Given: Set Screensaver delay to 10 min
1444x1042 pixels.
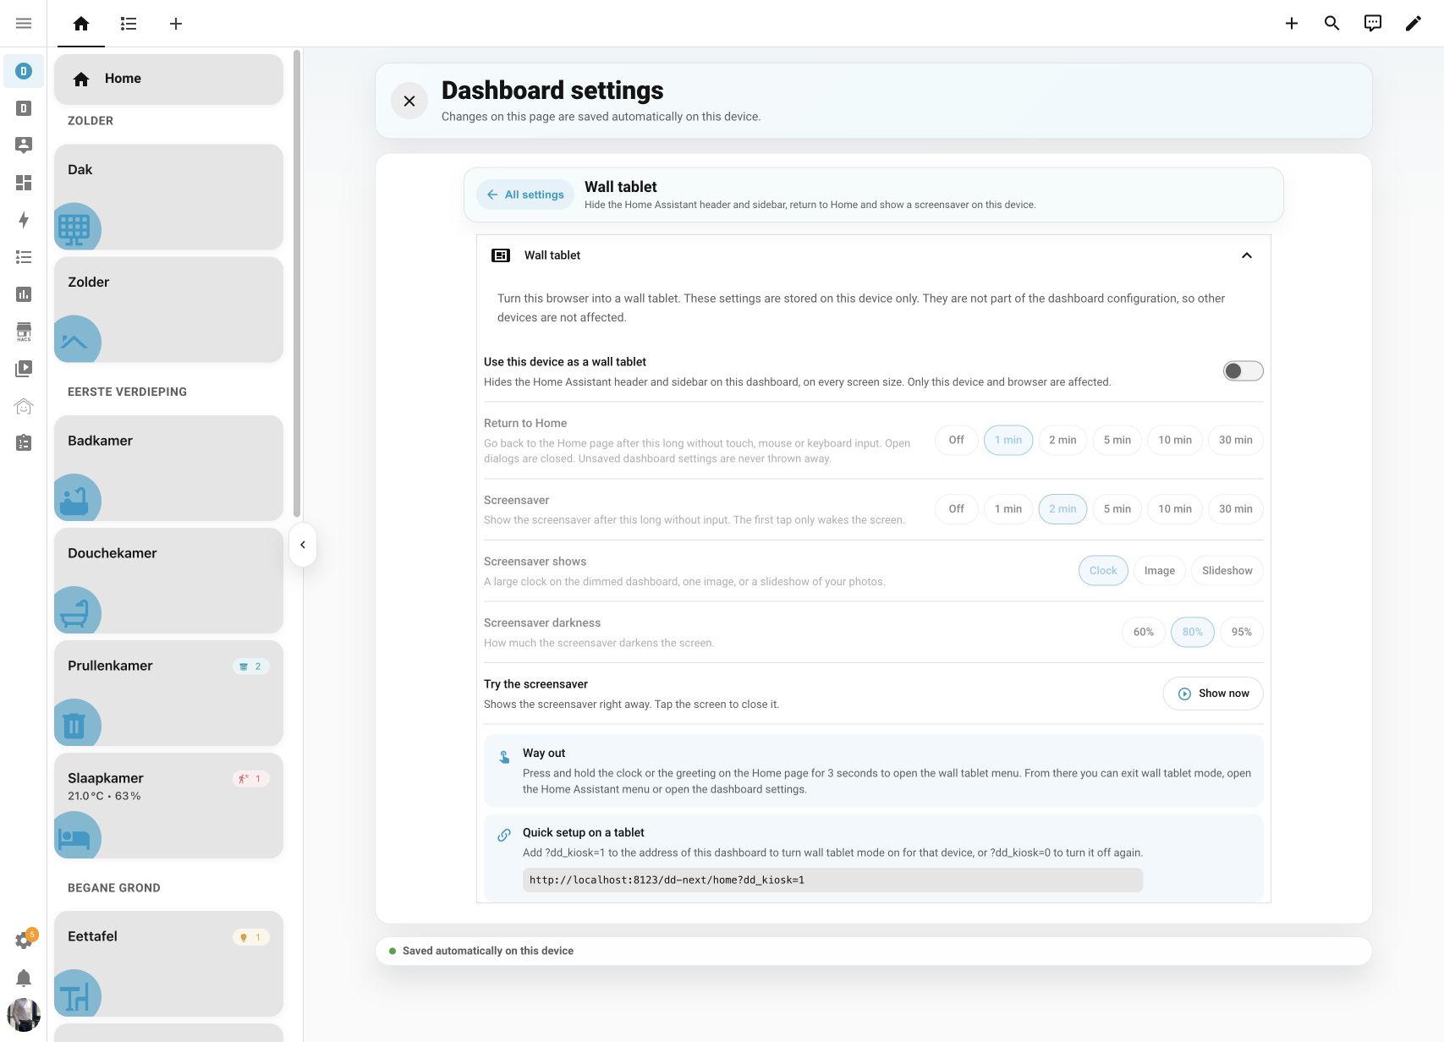Looking at the screenshot, I should (x=1174, y=509).
